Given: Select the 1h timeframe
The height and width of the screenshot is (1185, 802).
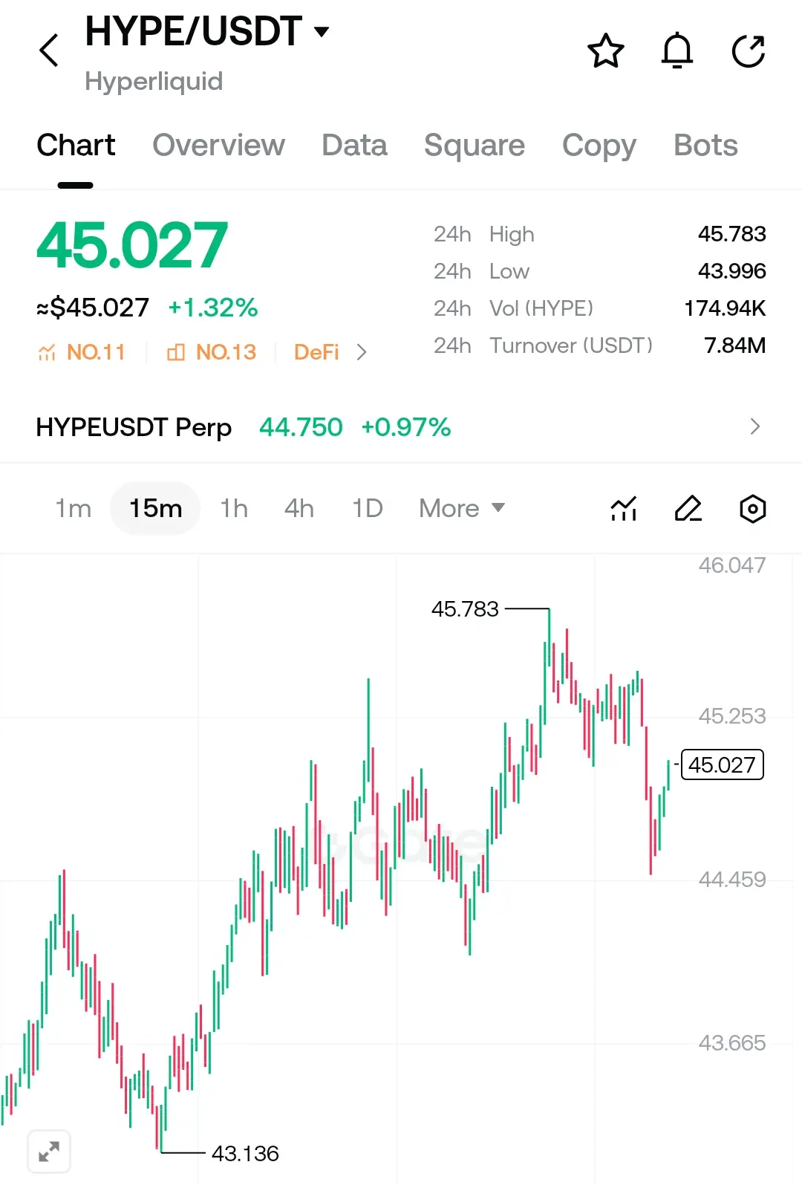Looking at the screenshot, I should pyautogui.click(x=234, y=509).
